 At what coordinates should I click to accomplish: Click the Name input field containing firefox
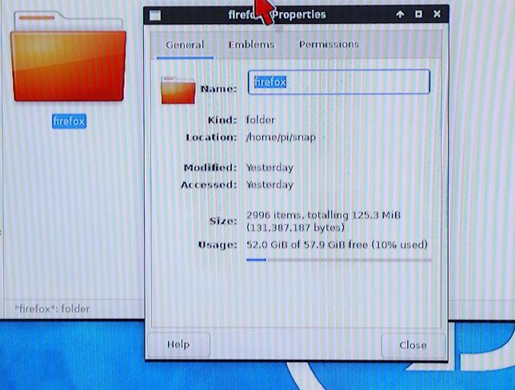338,82
